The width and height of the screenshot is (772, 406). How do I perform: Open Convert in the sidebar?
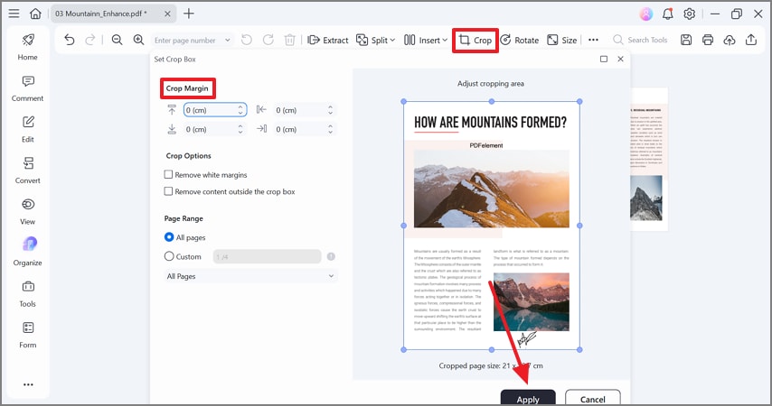pyautogui.click(x=27, y=171)
